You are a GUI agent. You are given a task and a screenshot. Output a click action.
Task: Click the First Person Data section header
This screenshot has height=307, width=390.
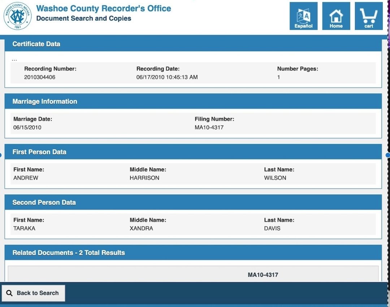pos(193,152)
